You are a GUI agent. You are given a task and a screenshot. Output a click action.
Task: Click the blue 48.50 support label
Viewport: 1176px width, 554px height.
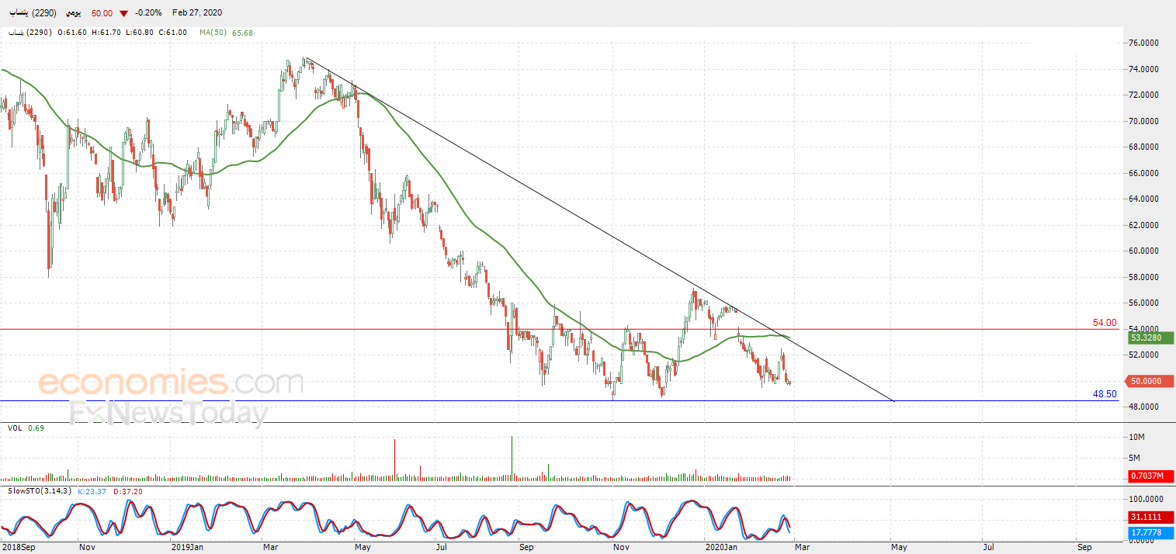coord(1105,394)
